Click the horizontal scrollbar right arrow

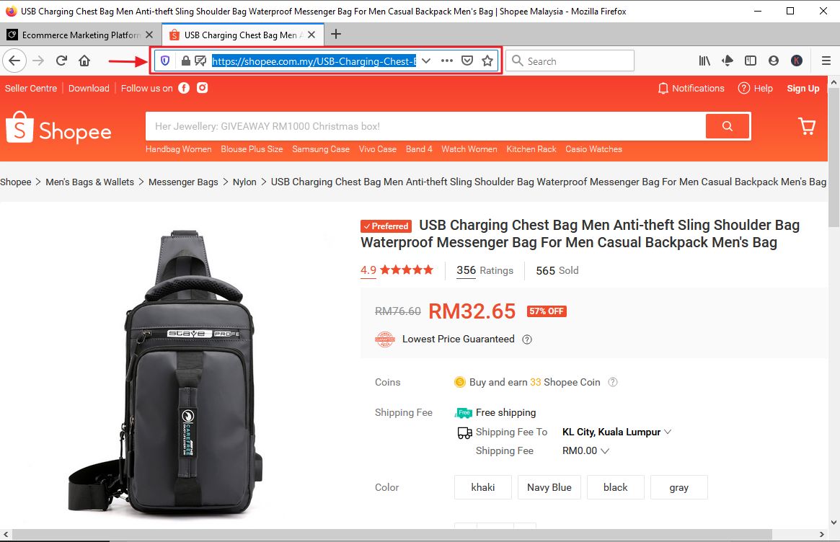822,535
